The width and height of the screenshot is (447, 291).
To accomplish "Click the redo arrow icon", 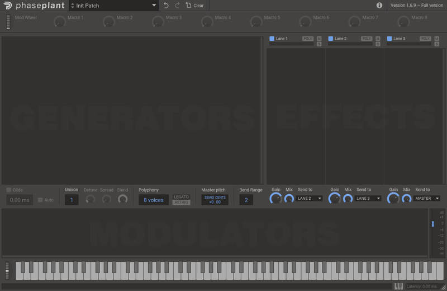I will (x=177, y=6).
